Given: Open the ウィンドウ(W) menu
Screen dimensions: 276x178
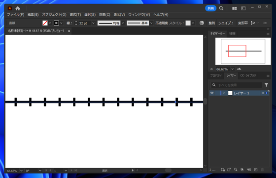Looking at the screenshot, I should (139, 15).
